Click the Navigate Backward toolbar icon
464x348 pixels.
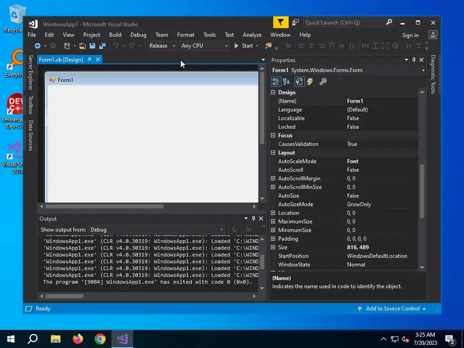point(38,46)
